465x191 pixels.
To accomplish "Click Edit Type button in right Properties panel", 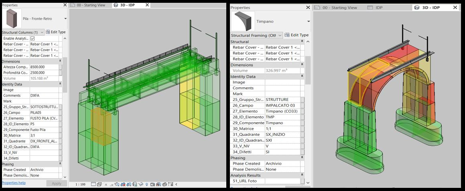I will 296,35.
